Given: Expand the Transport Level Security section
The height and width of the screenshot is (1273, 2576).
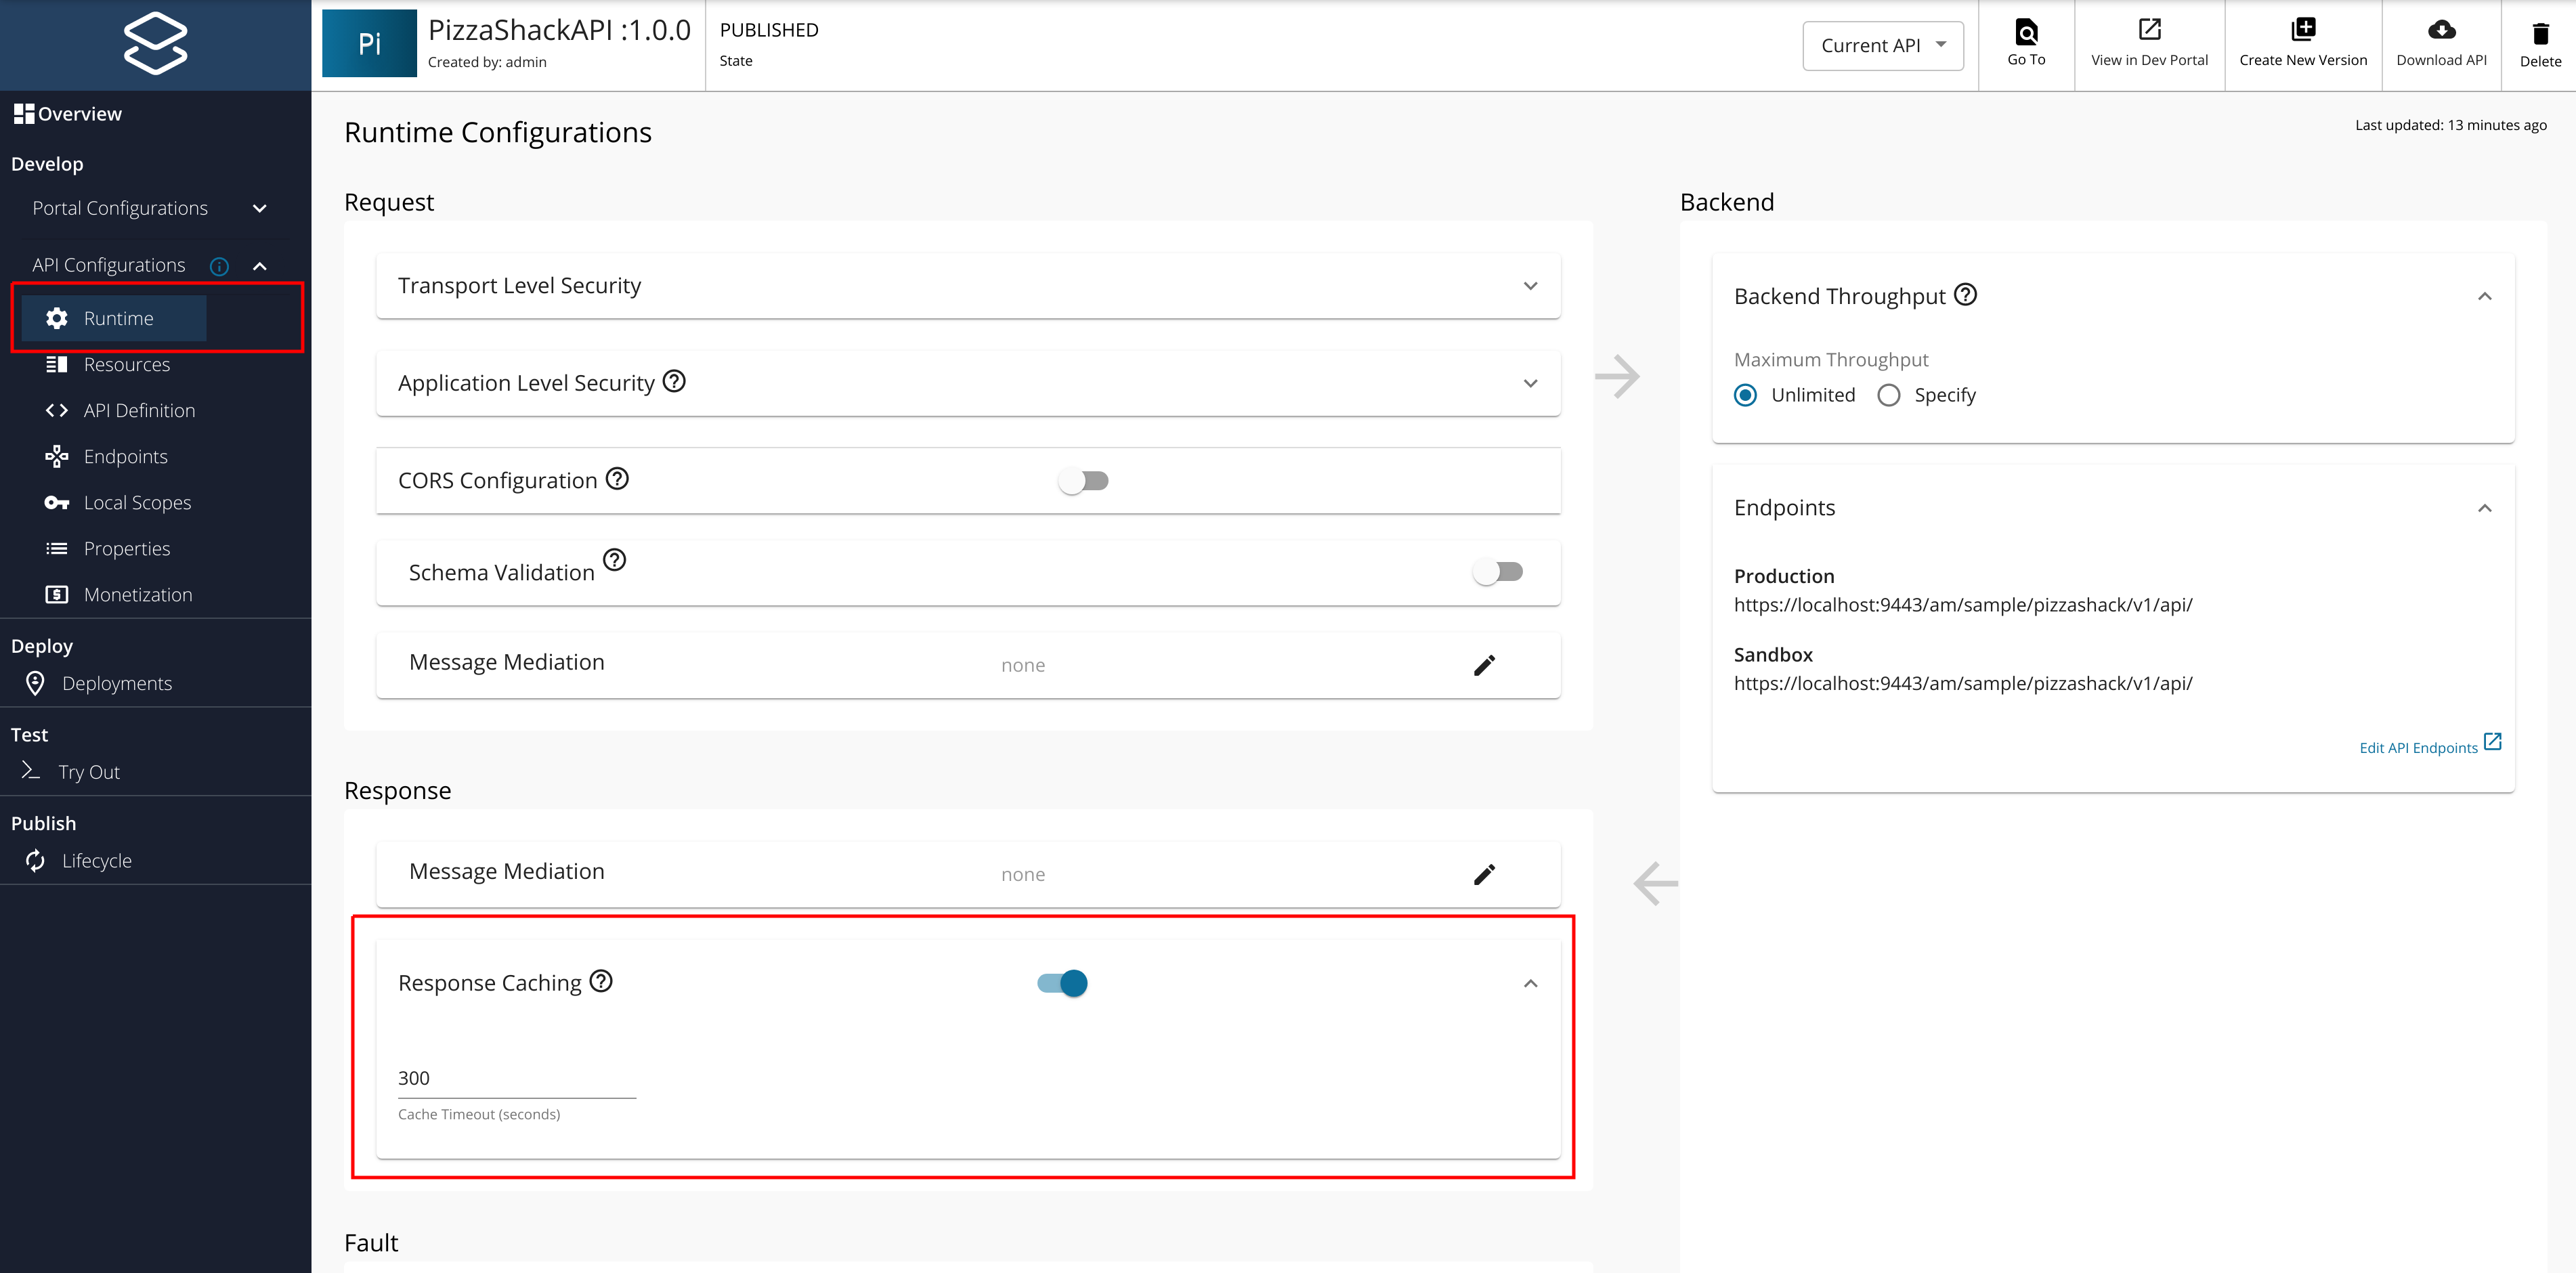Looking at the screenshot, I should point(1530,285).
